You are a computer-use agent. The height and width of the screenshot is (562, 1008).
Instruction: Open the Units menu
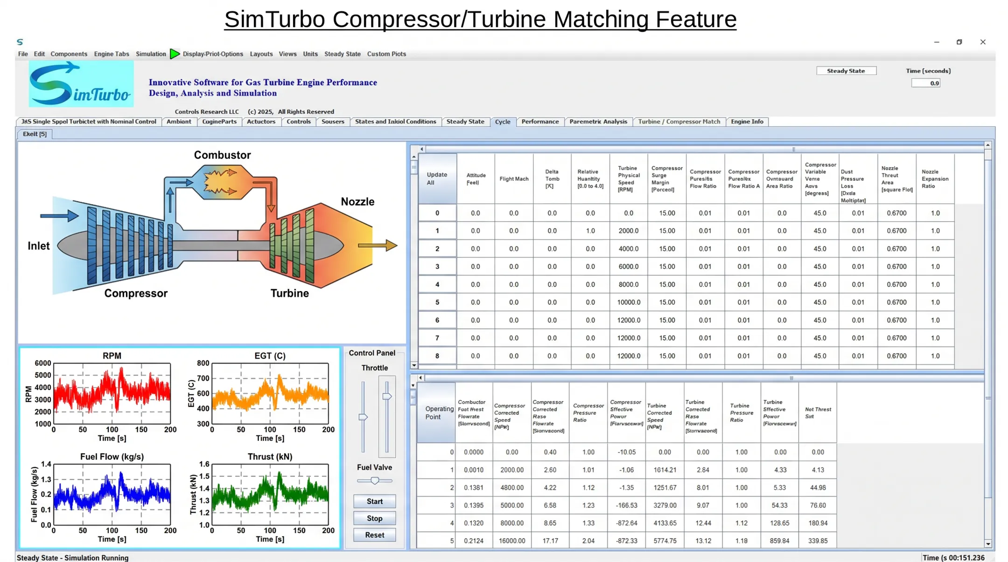coord(310,54)
